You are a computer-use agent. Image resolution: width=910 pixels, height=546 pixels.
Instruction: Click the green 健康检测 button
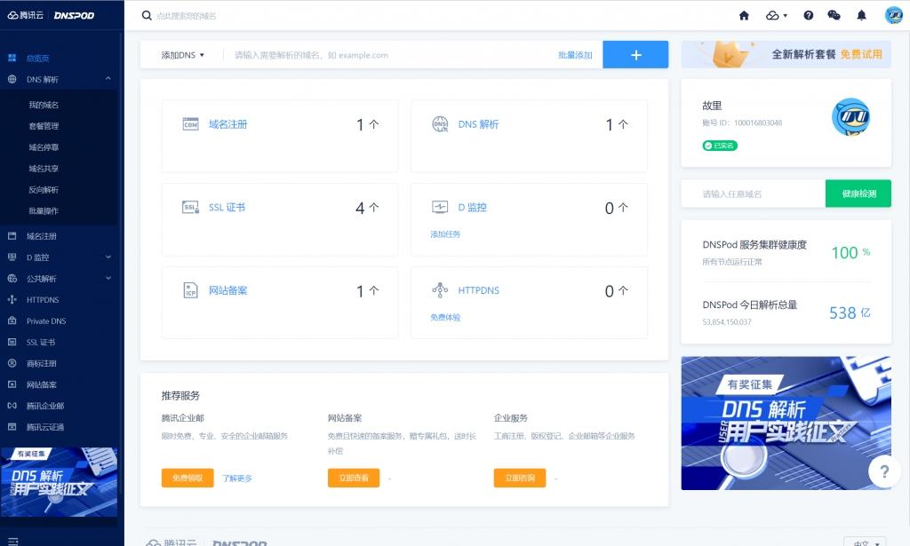(x=858, y=194)
